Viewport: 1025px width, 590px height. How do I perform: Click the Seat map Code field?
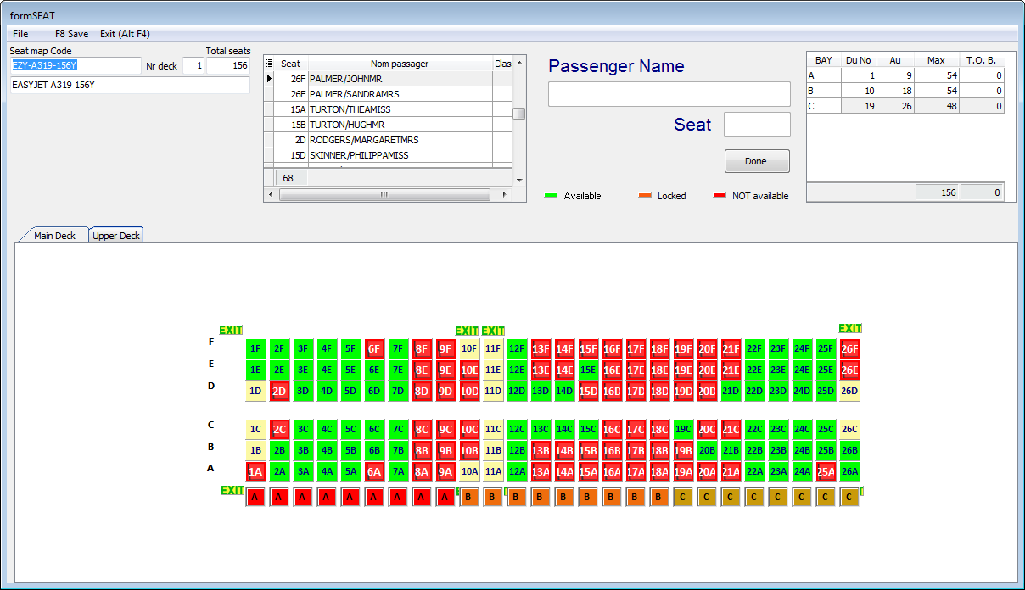[75, 65]
